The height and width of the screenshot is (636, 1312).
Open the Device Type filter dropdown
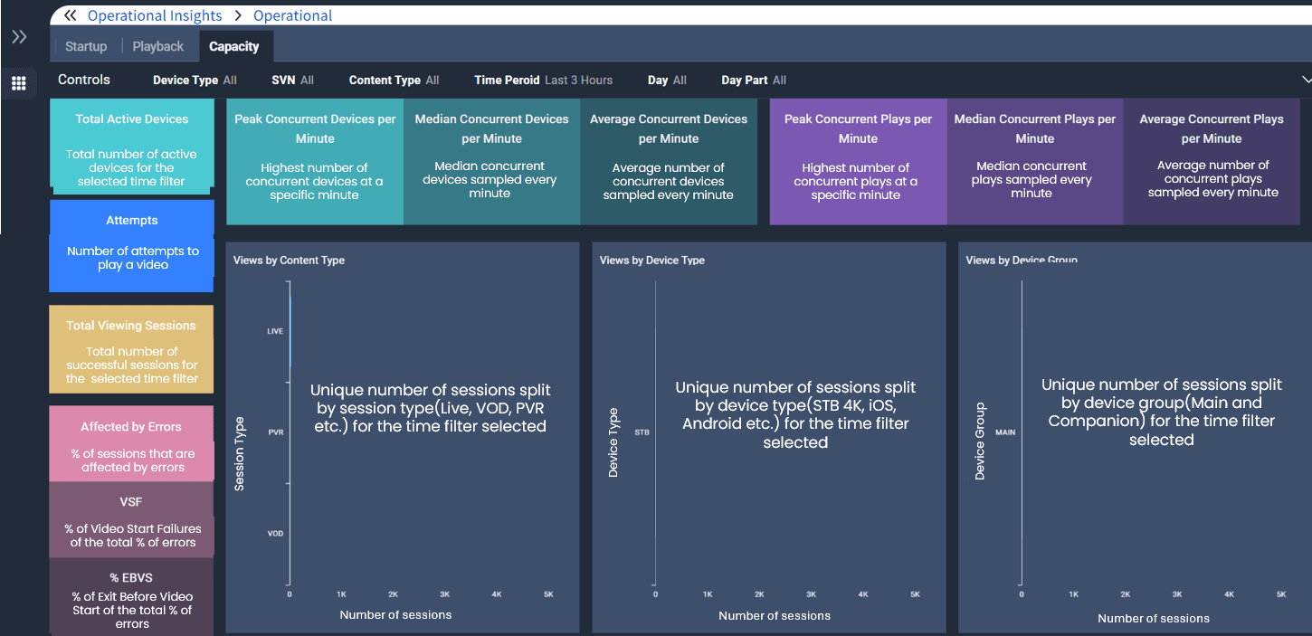click(x=195, y=81)
